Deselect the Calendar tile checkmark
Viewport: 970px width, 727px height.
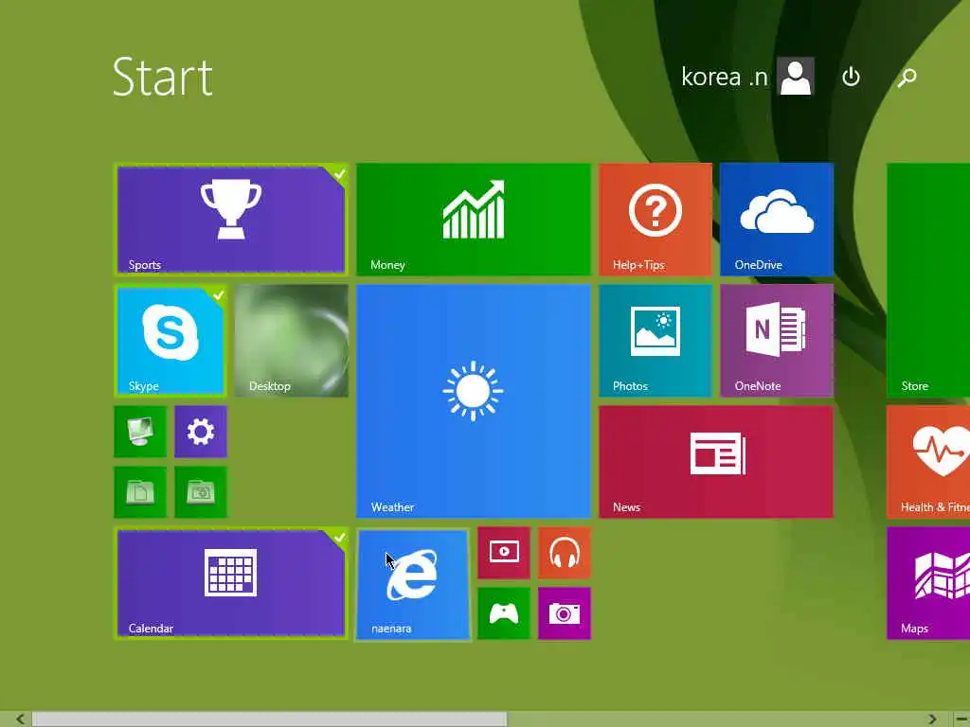(339, 538)
